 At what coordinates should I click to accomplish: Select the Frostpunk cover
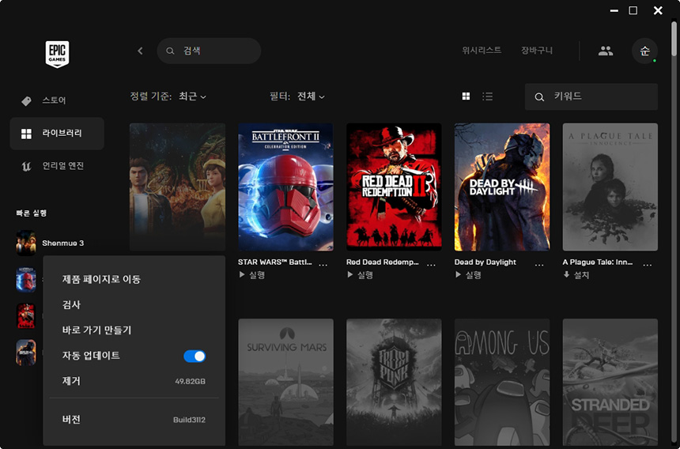(394, 383)
